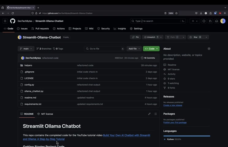Expand the Add file dropdown

click(134, 49)
